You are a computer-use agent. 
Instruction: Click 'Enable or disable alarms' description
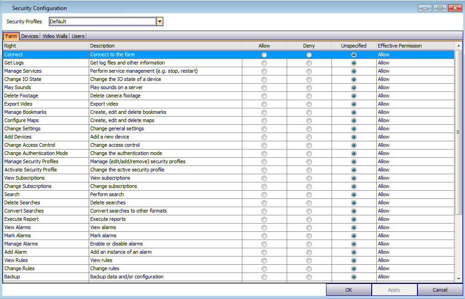click(117, 244)
